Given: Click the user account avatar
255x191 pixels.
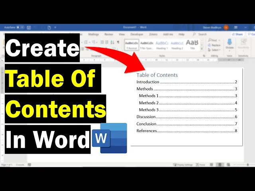Looking at the screenshot, I should [226, 27].
